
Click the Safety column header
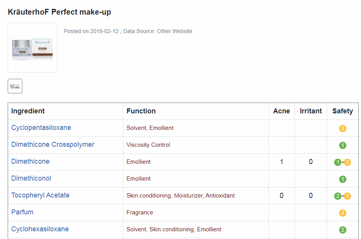[x=343, y=111]
